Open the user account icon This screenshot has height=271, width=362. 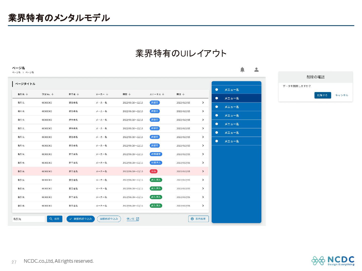256,70
